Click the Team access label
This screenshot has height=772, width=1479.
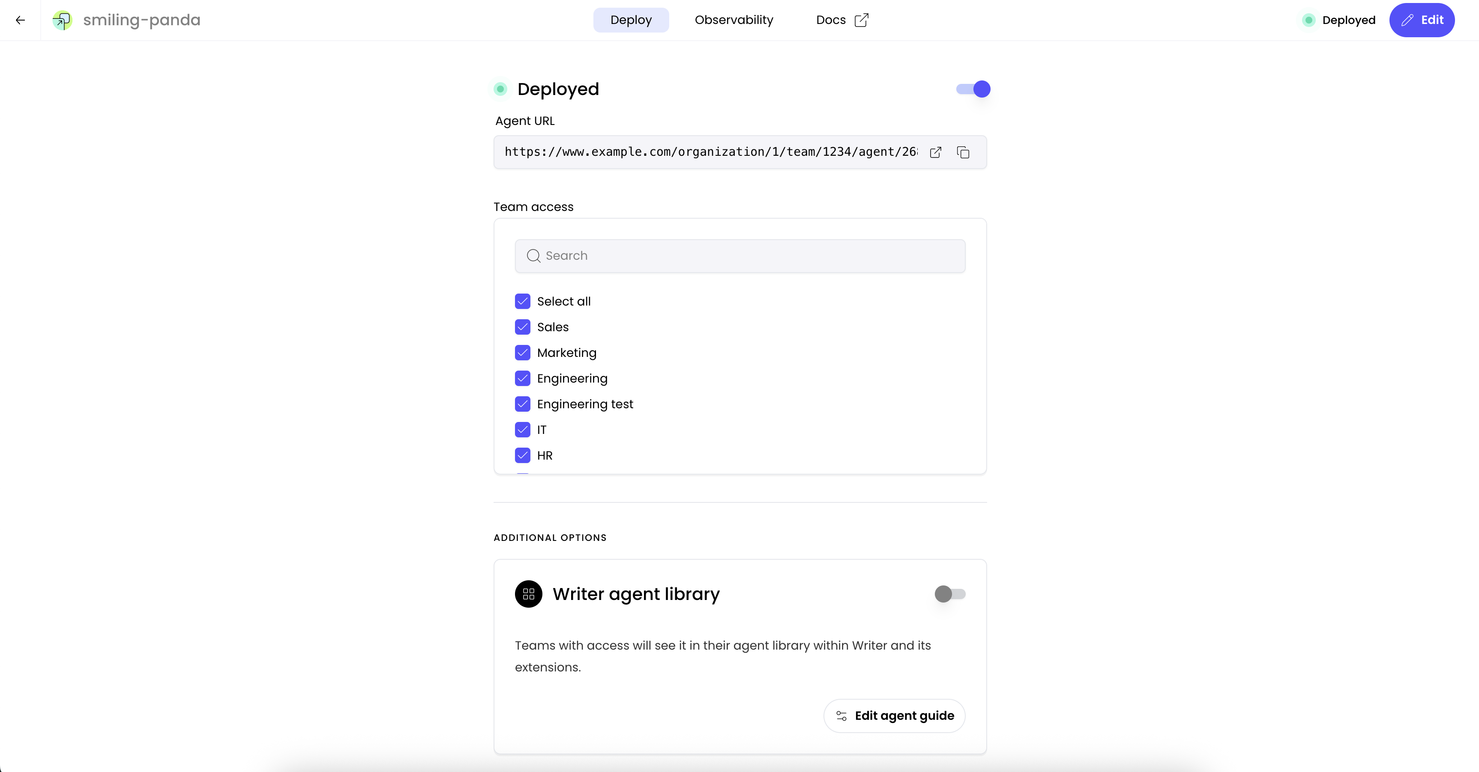coord(533,206)
